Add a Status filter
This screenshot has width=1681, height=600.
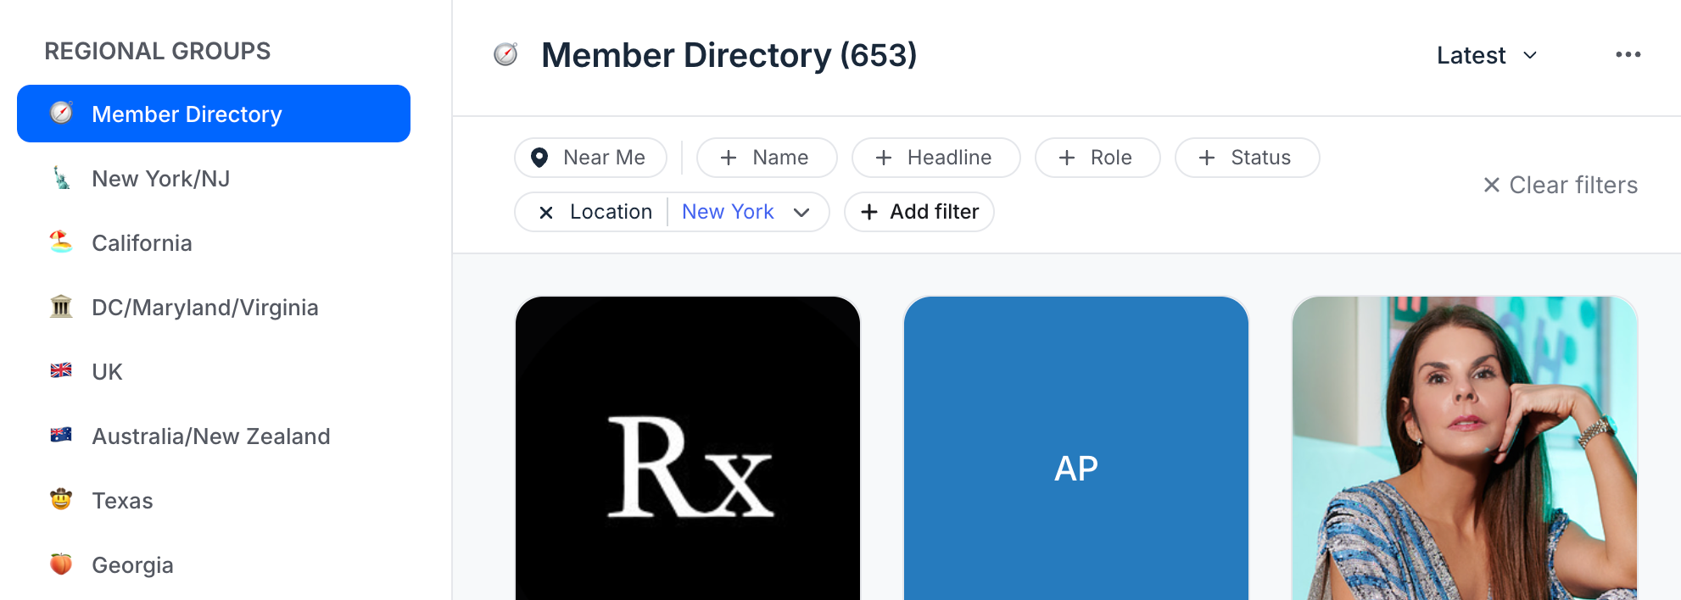(1247, 158)
